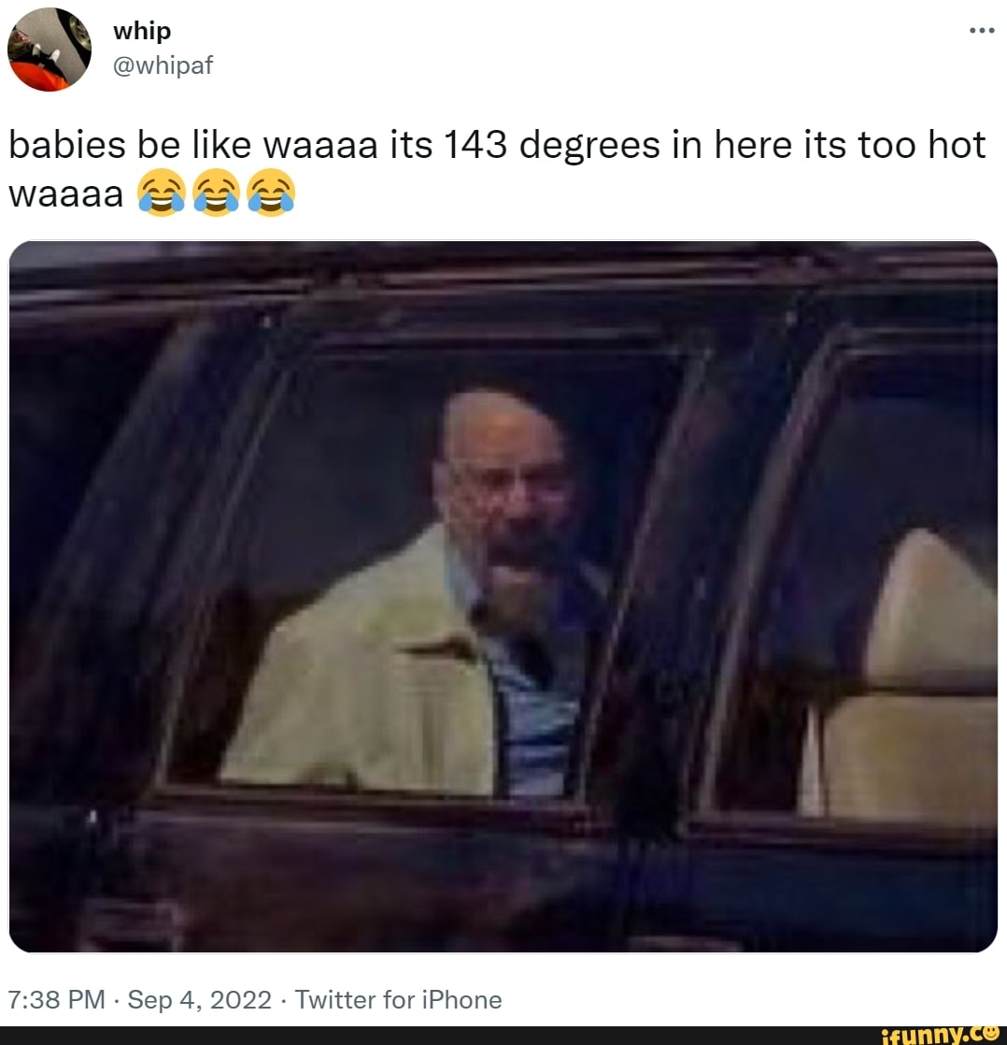Click the display name "whip"
Screen dimensions: 1007x1045
point(142,31)
